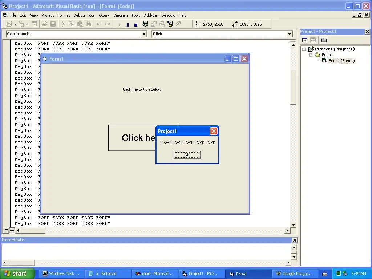Image resolution: width=372 pixels, height=279 pixels.
Task: Open the Tools menu
Action: click(136, 15)
